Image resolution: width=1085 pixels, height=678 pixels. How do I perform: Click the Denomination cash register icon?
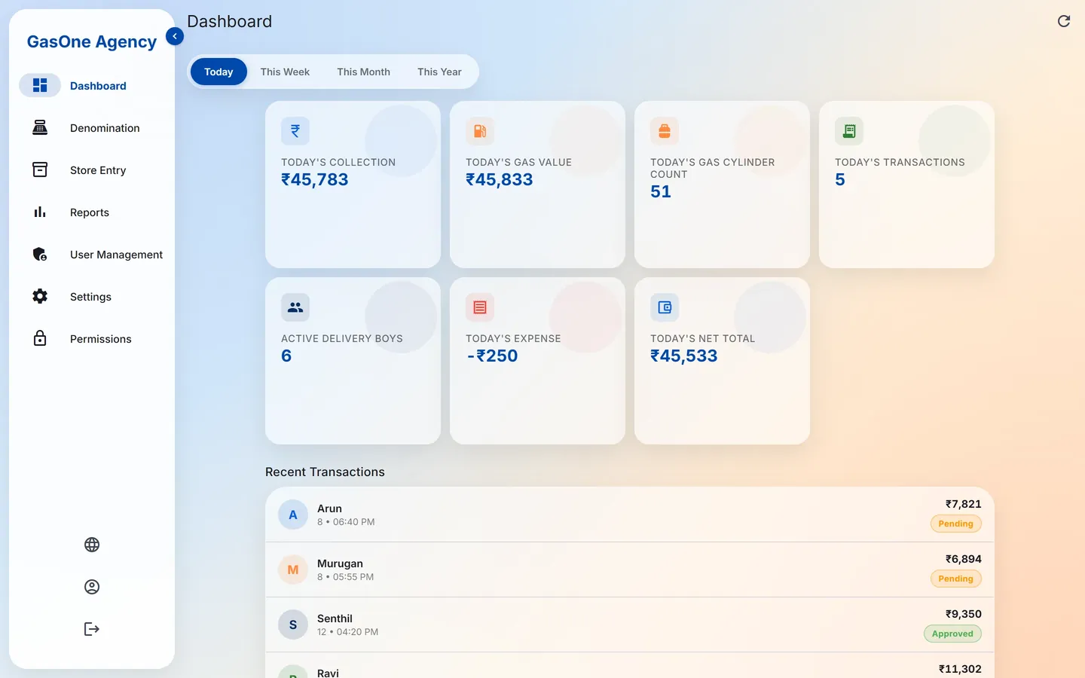click(x=40, y=128)
